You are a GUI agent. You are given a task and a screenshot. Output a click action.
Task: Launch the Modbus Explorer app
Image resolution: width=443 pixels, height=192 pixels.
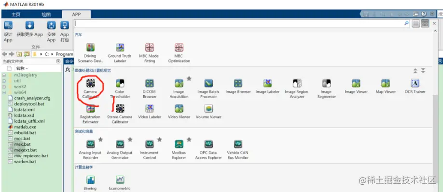179,149
